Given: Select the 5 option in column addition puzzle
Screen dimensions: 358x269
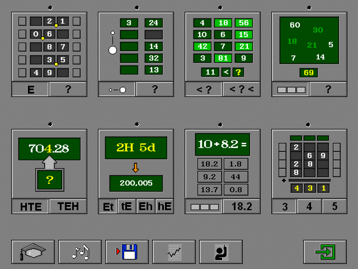Looking at the screenshot, I should click(x=335, y=206).
